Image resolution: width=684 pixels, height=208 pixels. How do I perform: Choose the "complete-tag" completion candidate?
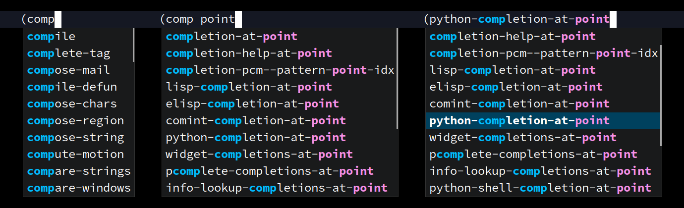78,53
